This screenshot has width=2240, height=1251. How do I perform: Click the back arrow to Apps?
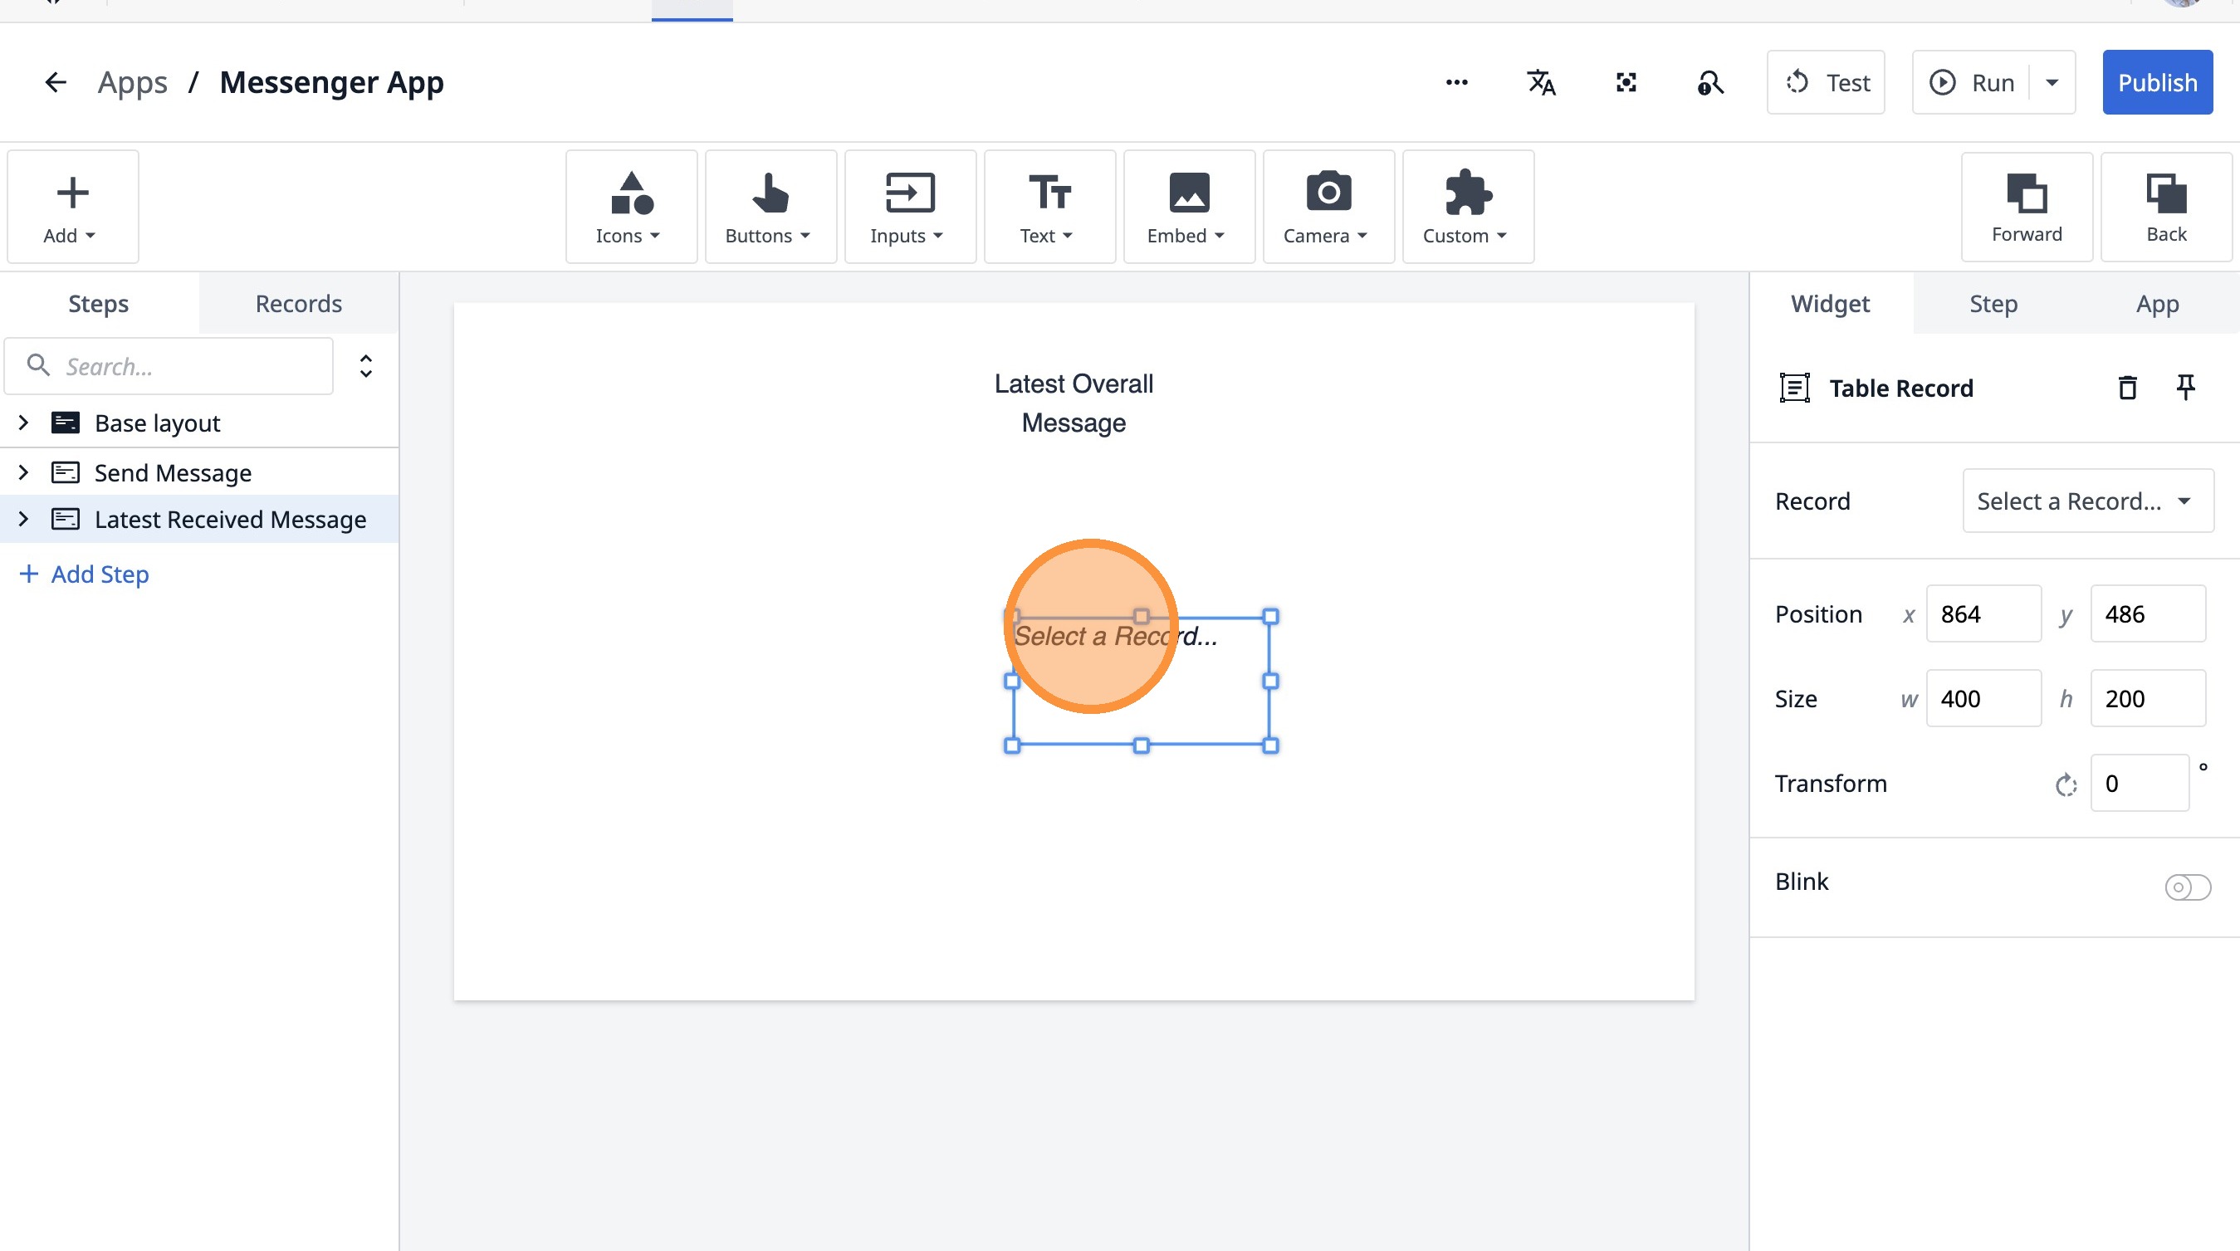coord(56,82)
